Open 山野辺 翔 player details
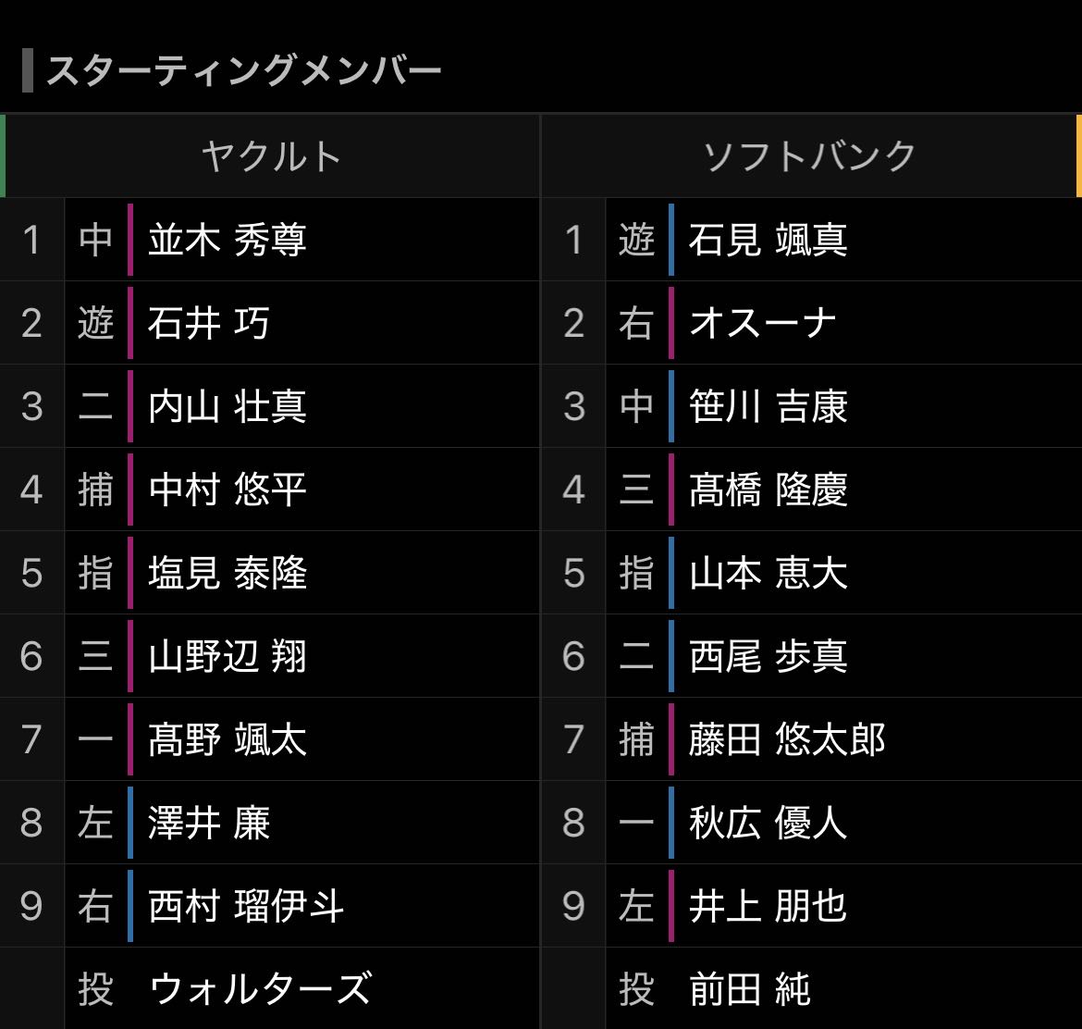Image resolution: width=1082 pixels, height=1029 pixels. click(227, 657)
